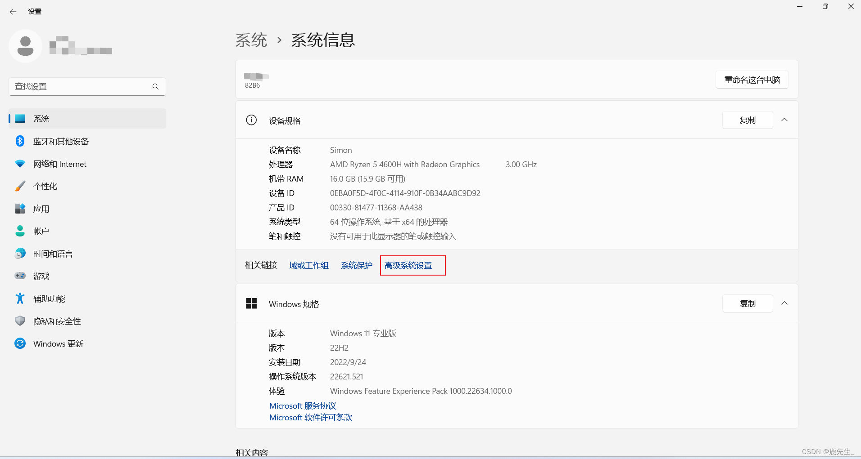861x459 pixels.
Task: Collapse the device specifications (设备规格) section
Action: coord(784,120)
